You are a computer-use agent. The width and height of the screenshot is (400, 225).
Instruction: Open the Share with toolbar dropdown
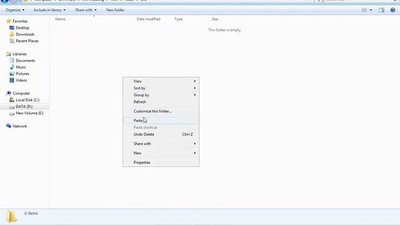[86, 10]
